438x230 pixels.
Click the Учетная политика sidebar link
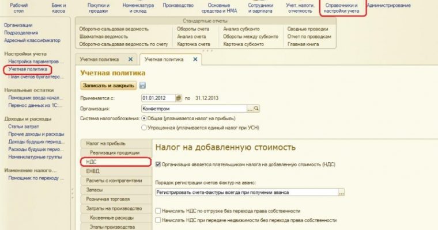coord(25,69)
